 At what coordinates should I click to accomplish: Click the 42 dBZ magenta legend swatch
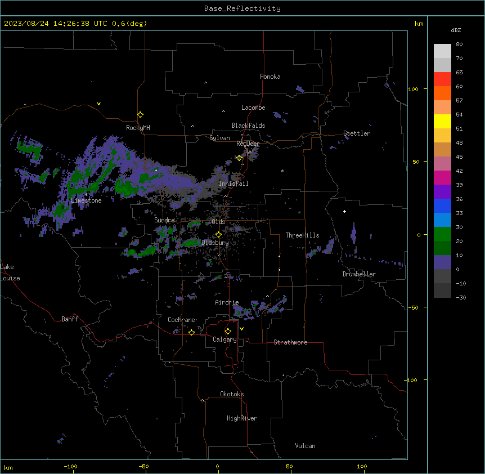(442, 177)
